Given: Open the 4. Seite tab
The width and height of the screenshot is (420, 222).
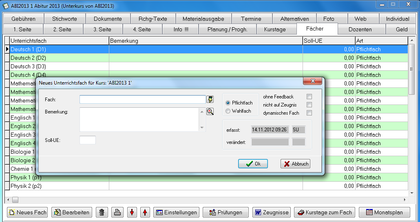Looking at the screenshot, I should [x=142, y=29].
